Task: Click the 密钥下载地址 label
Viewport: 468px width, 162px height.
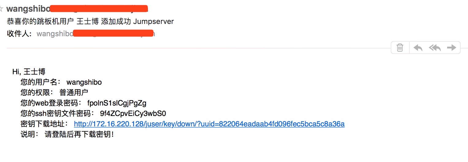Action: (44, 124)
